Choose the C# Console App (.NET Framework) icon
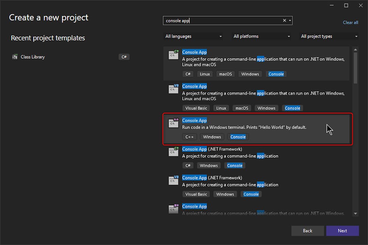Image resolution: width=368 pixels, height=245 pixels. click(x=174, y=151)
